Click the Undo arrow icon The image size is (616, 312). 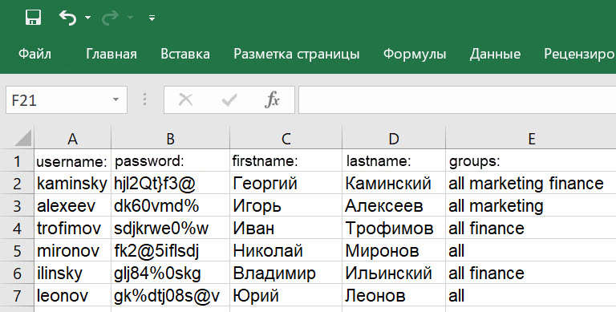[68, 18]
